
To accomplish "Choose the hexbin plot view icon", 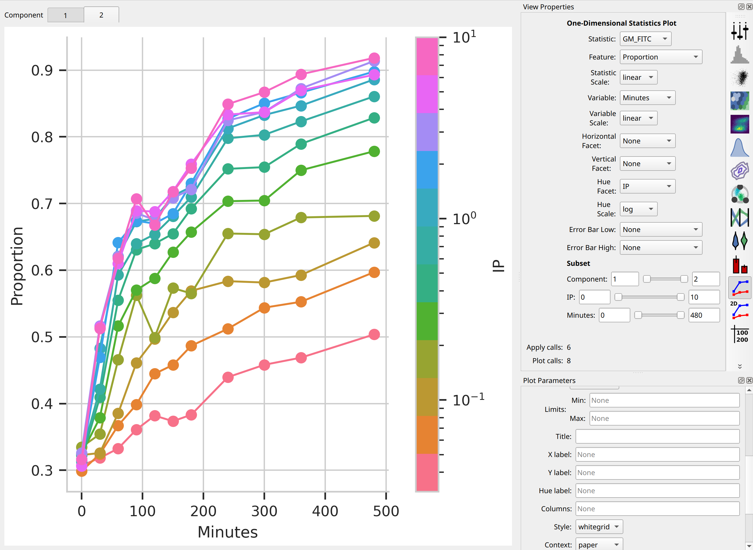I will [x=739, y=101].
